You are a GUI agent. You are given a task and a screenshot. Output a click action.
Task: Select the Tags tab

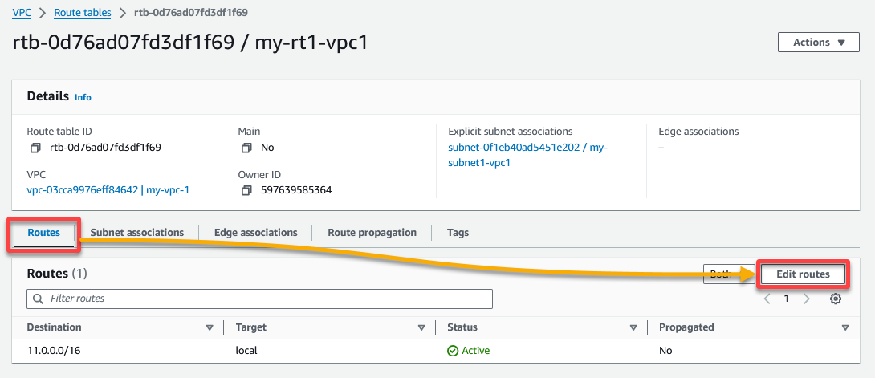[x=458, y=233]
